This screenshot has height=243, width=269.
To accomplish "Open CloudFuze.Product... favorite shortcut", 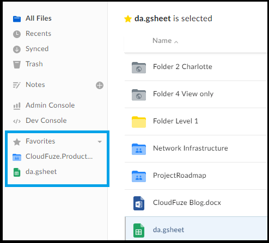I will point(59,157).
